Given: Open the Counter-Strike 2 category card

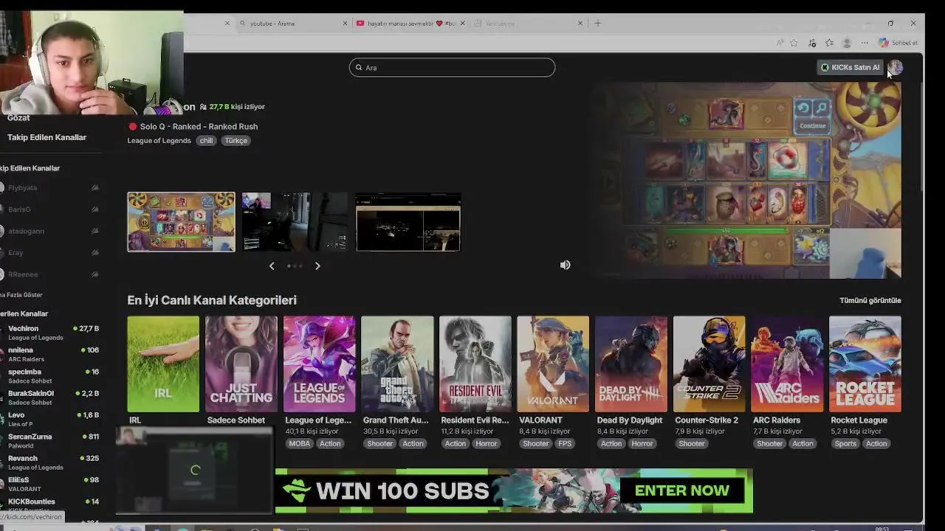Looking at the screenshot, I should [x=709, y=364].
